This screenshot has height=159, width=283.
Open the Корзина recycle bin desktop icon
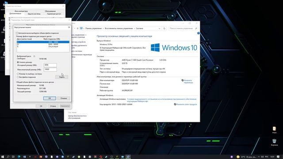[274, 142]
